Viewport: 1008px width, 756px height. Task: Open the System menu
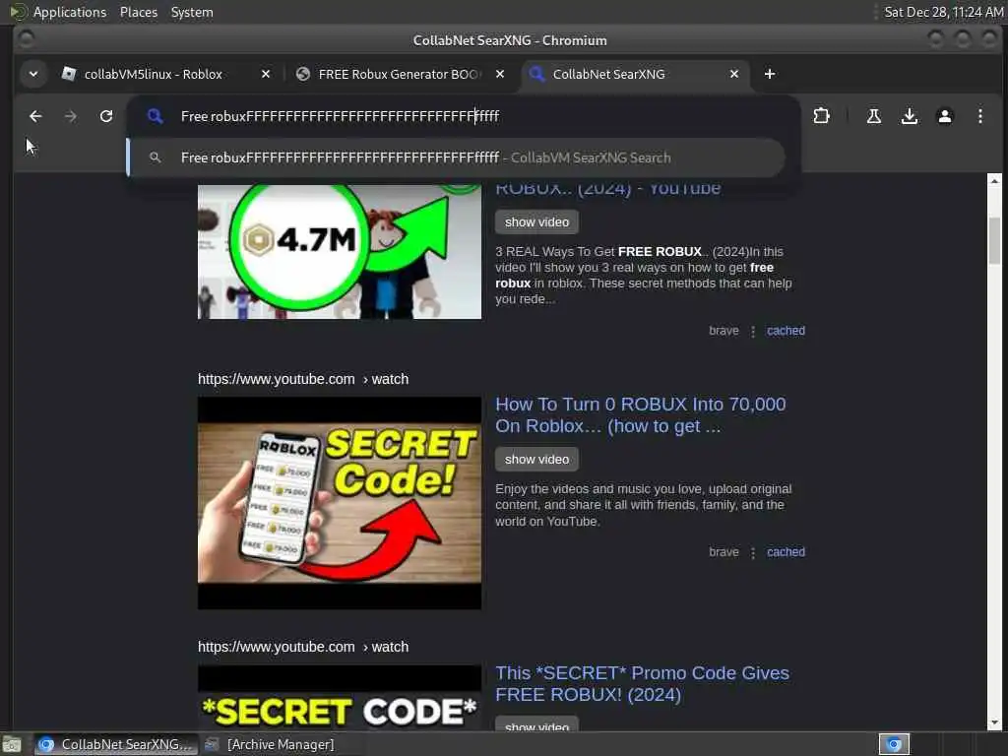pos(192,12)
